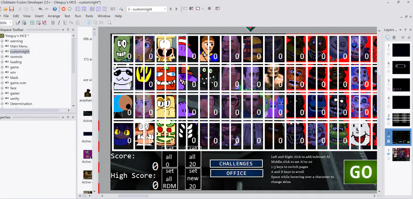Expand the 'Main Menu' tree node

click(2, 47)
